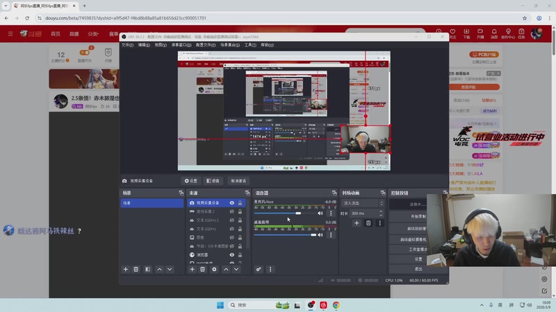This screenshot has width=556, height=312.
Task: Undock the scene transitions panel via float icon
Action: [x=383, y=193]
